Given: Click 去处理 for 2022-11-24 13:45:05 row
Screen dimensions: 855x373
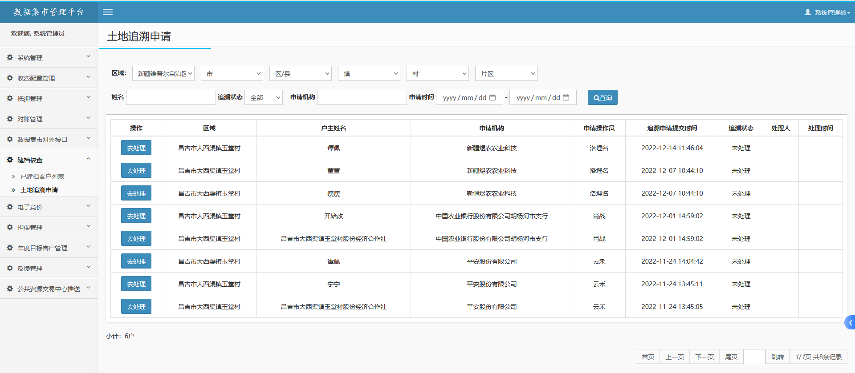Looking at the screenshot, I should (x=136, y=306).
